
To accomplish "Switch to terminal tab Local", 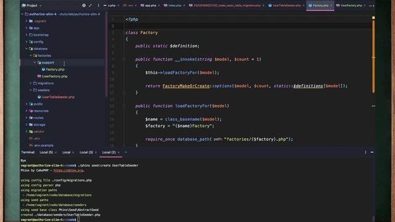I will (x=66, y=152).
